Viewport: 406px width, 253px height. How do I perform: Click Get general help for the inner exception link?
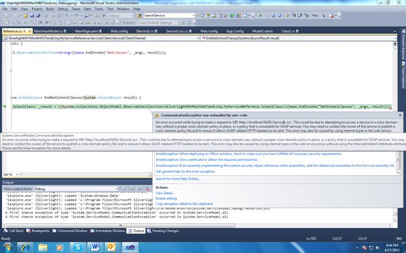(185, 171)
